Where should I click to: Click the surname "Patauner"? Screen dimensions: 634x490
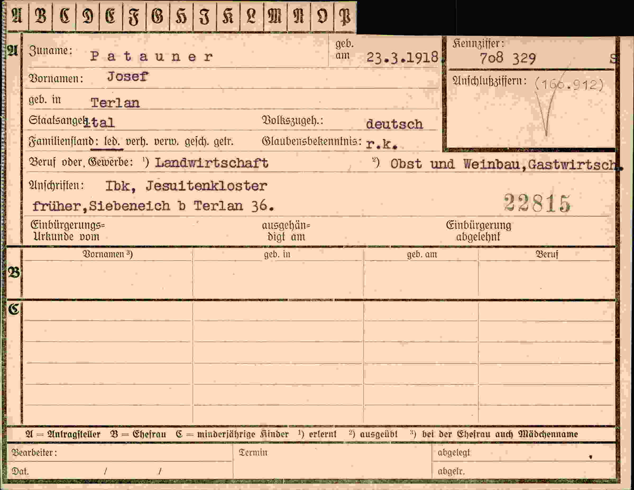(151, 56)
